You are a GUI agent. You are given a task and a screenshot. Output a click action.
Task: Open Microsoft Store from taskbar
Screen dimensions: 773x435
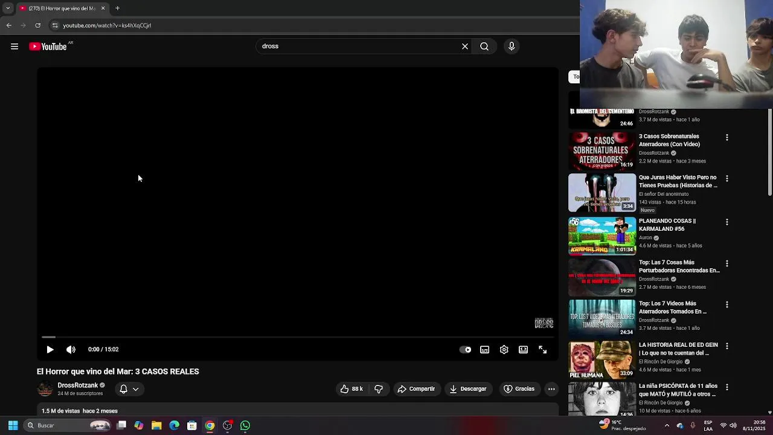click(192, 425)
